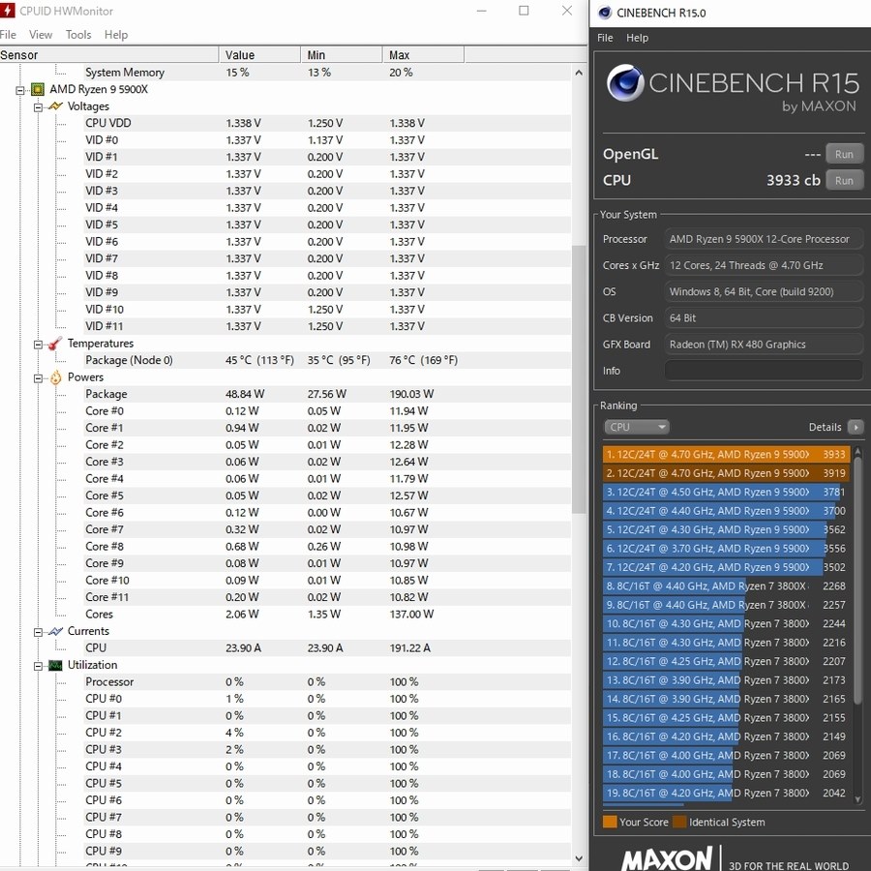Run the CPU benchmark
The width and height of the screenshot is (871, 871).
(844, 180)
